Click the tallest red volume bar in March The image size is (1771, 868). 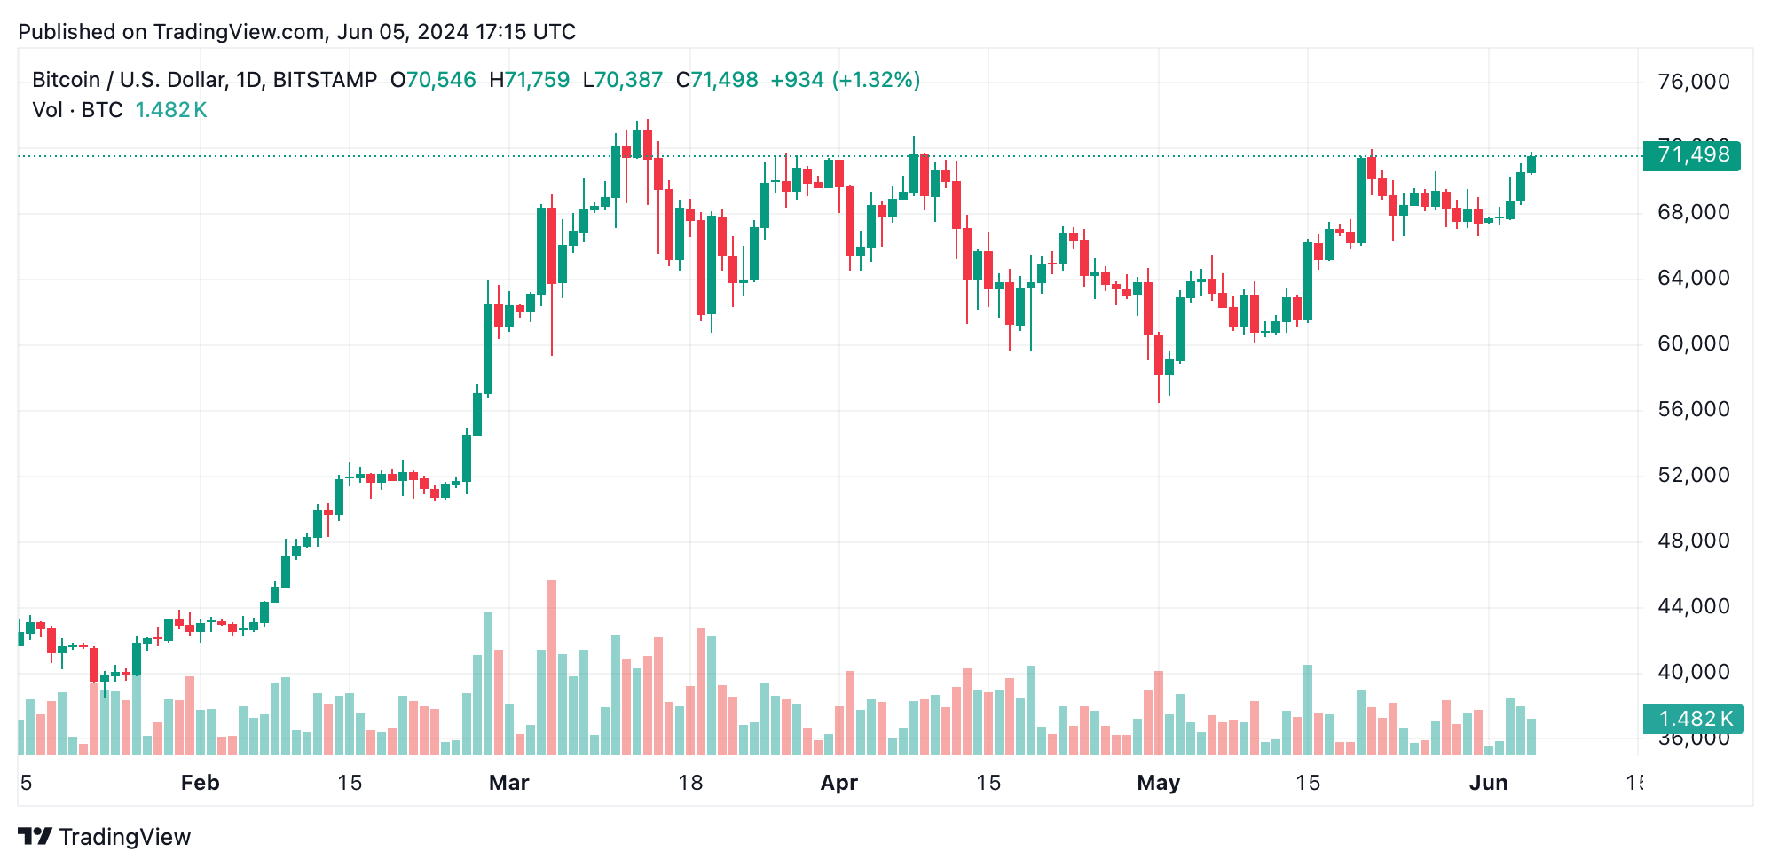(x=552, y=667)
